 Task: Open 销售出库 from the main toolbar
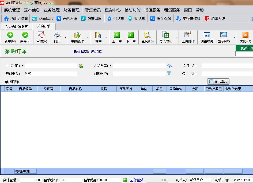pos(91,18)
